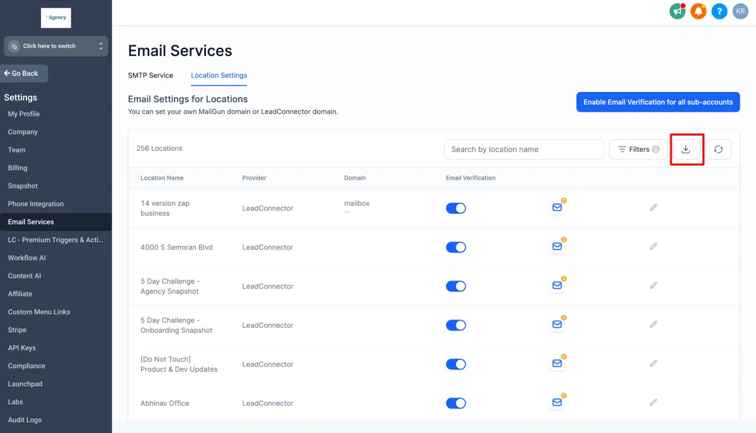Click the Go Back button

pos(24,73)
